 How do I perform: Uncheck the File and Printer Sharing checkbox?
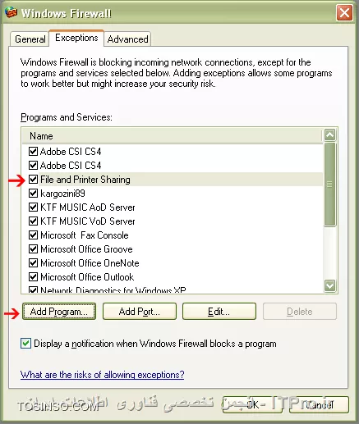[x=33, y=180]
